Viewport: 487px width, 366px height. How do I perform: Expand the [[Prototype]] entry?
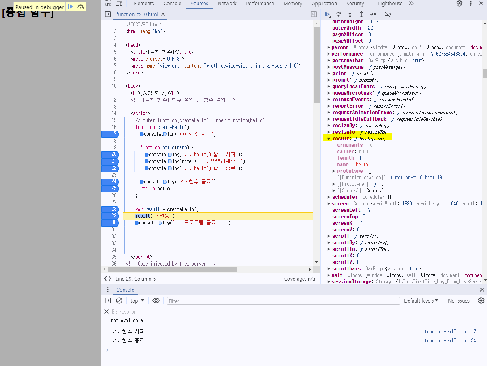334,184
